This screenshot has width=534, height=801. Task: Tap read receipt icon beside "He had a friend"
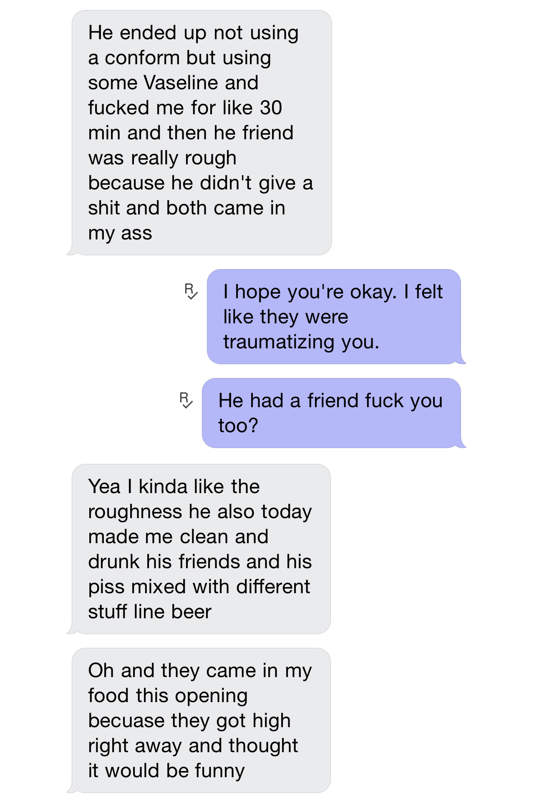click(x=186, y=400)
